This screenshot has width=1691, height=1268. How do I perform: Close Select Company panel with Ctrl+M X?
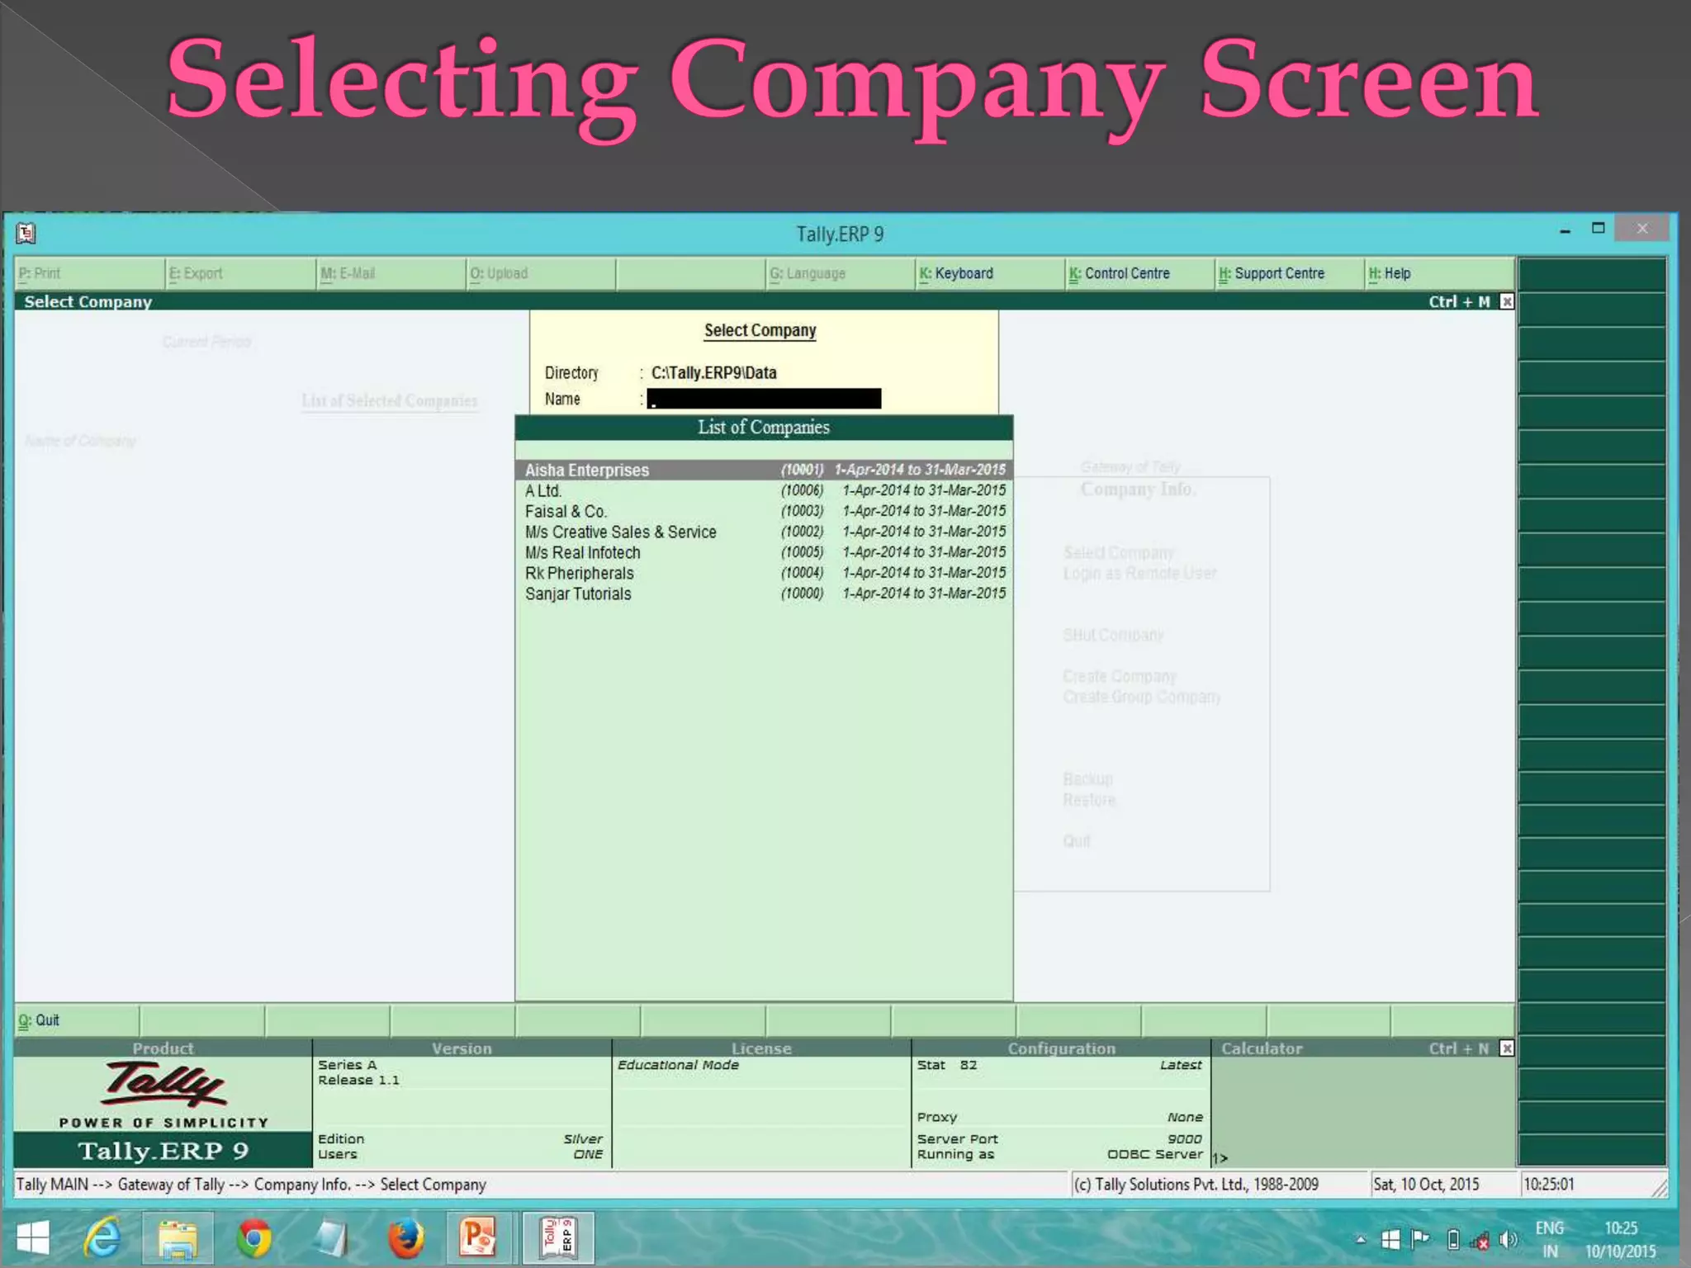1507,302
